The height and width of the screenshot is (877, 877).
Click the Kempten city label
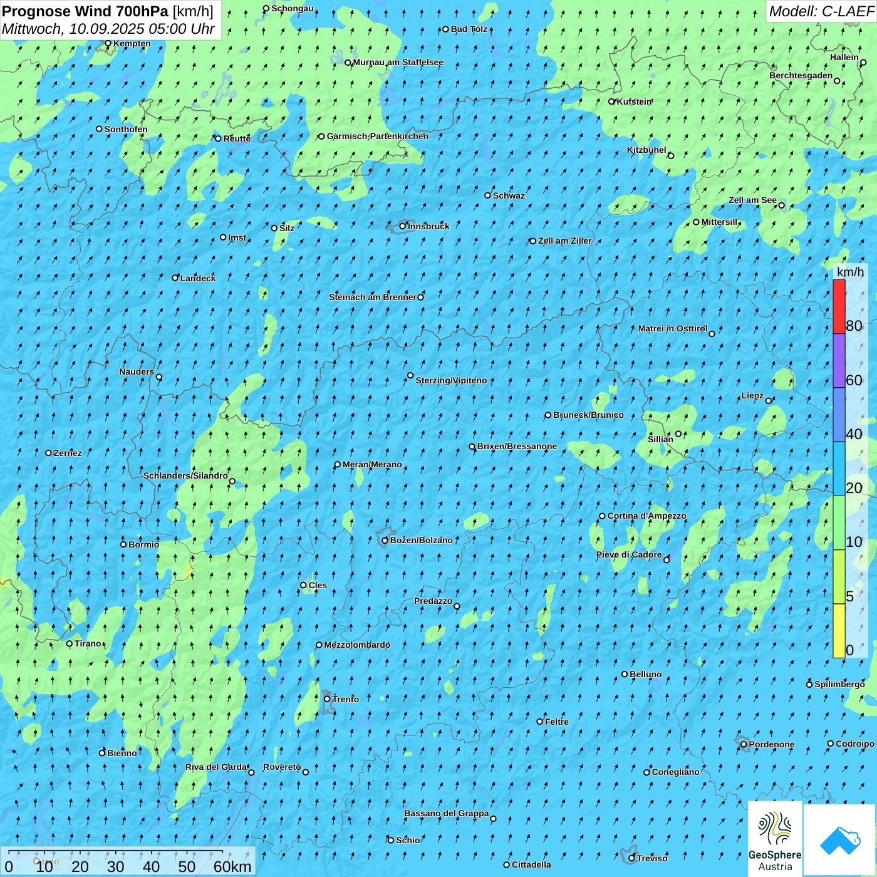132,43
